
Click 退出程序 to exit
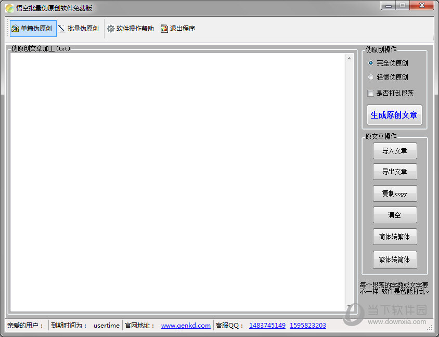point(178,29)
